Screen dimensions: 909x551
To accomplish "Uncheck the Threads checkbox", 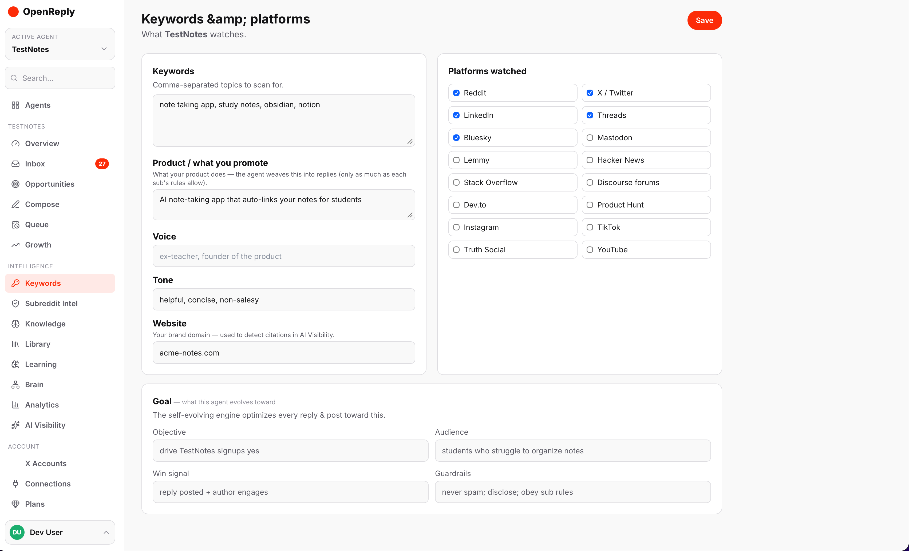I will point(590,115).
